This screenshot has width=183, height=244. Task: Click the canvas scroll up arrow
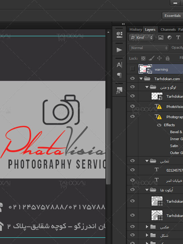[x=108, y=32]
